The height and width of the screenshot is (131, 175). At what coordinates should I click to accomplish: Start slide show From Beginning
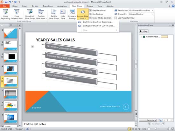coord(6,14)
